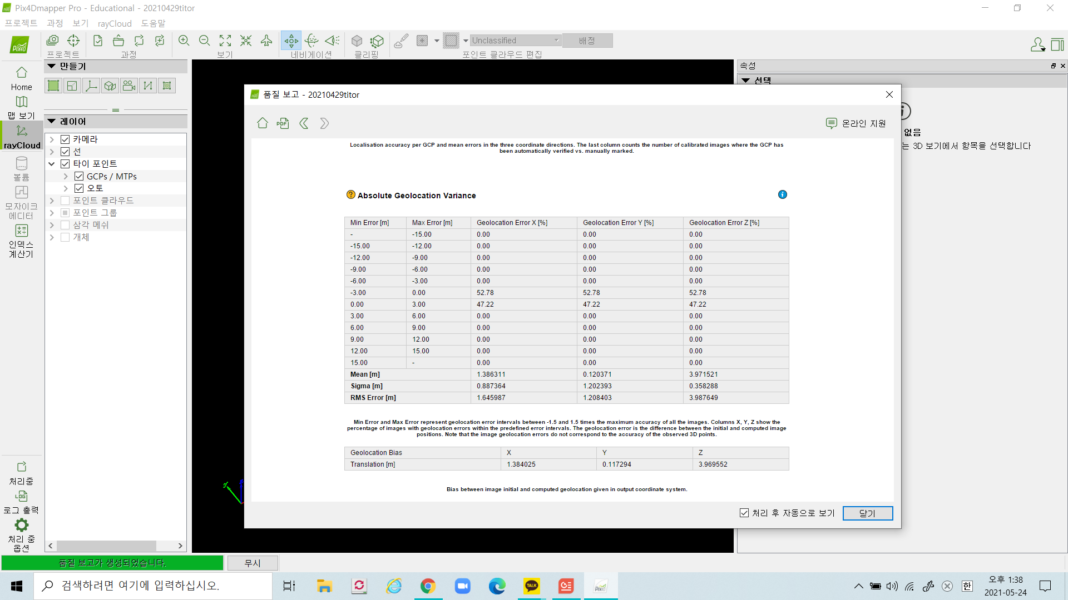Expand the 포인트 클라우드 tree item
The image size is (1068, 600).
point(52,201)
